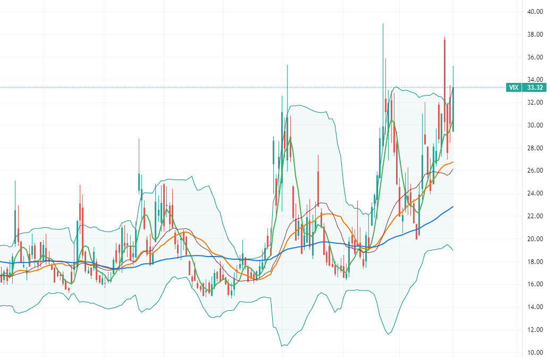Click the 20.00 price axis label

point(534,239)
